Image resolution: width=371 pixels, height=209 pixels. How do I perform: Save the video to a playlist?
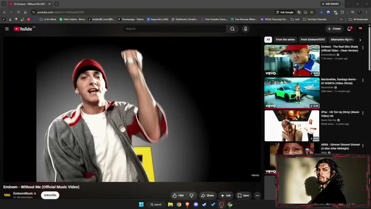click(243, 196)
